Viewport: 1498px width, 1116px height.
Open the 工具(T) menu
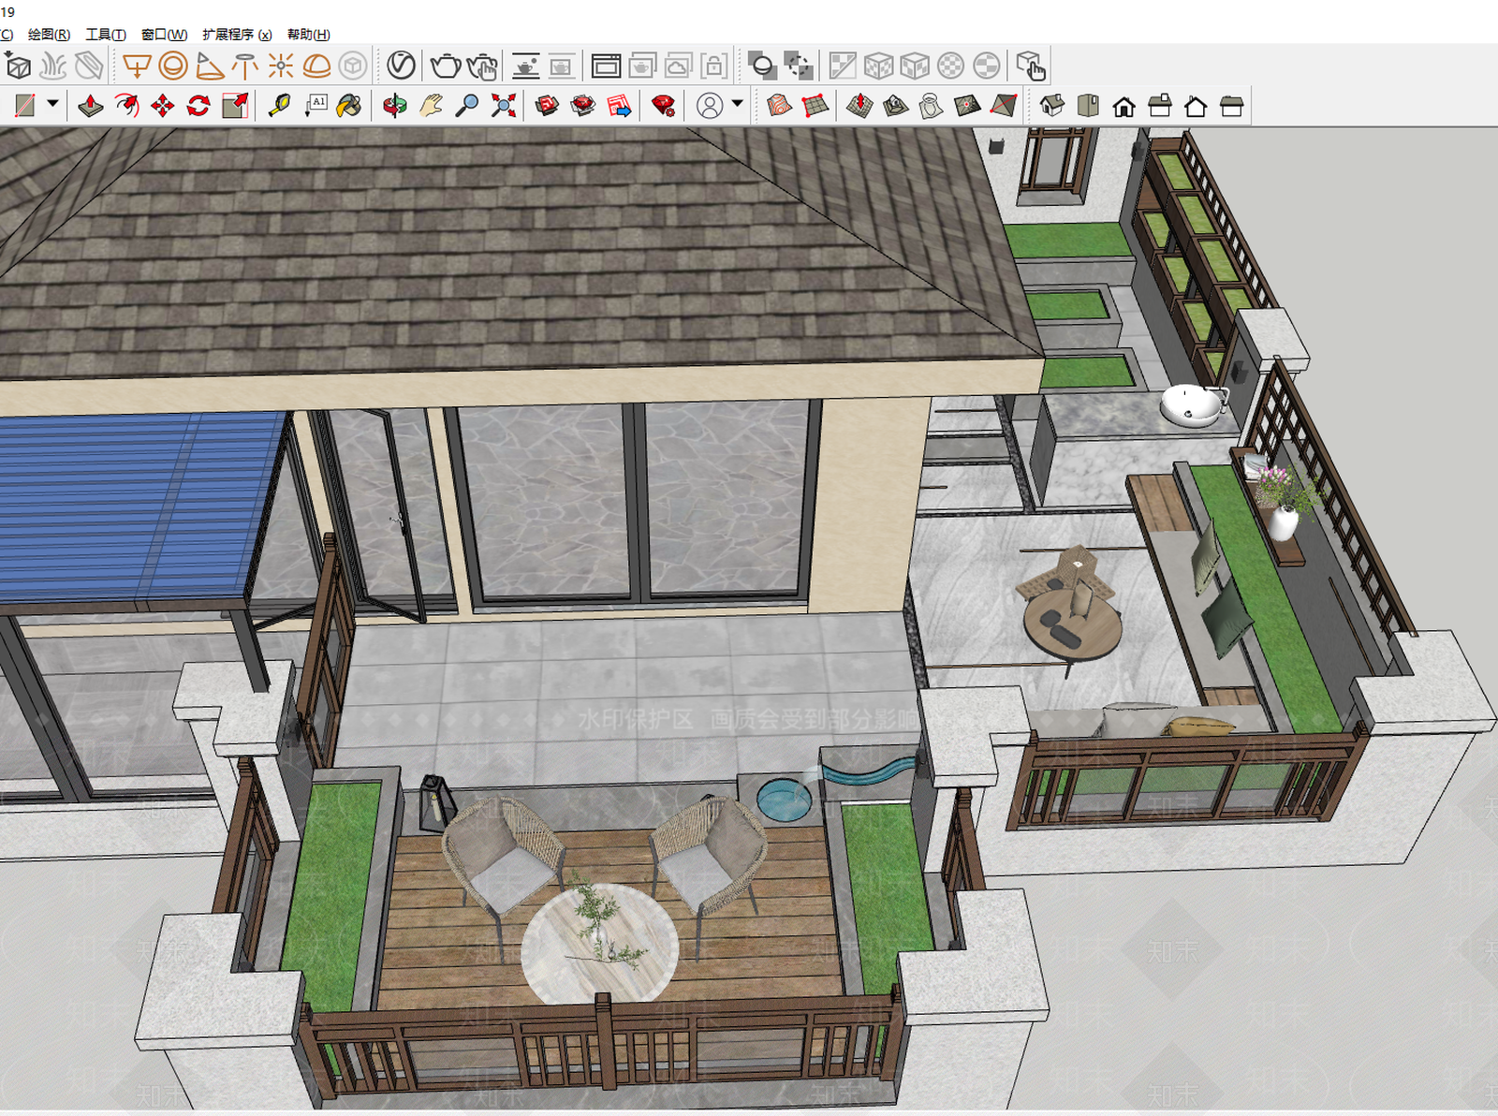[x=106, y=35]
